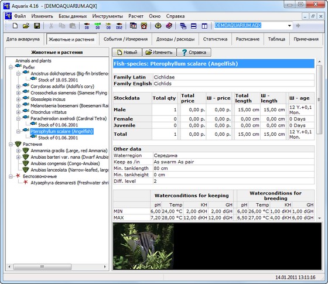Save with the floppy disk icon
328x284 pixels.
coord(37,26)
